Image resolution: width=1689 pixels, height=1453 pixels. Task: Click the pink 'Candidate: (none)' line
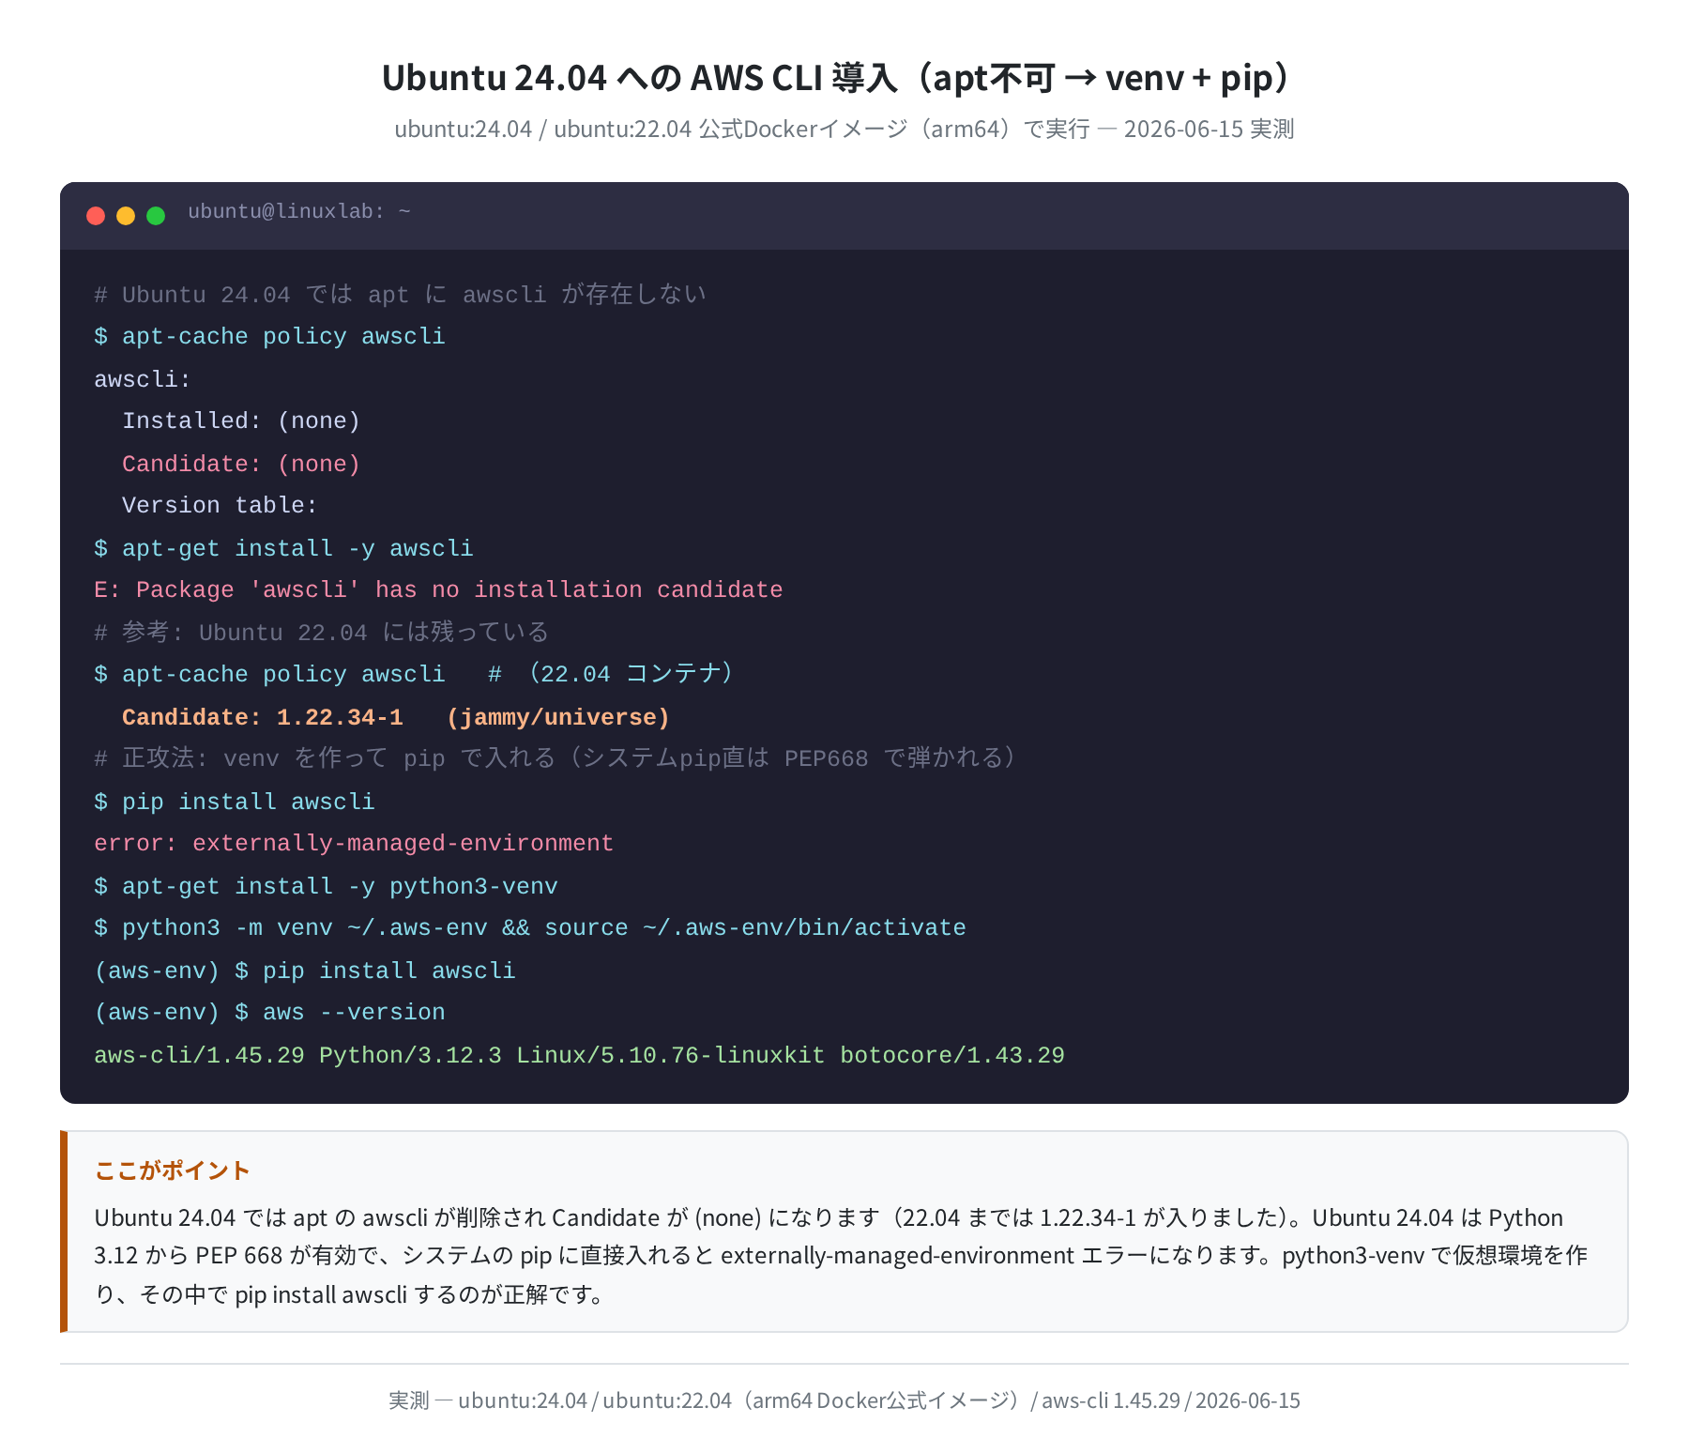click(241, 464)
